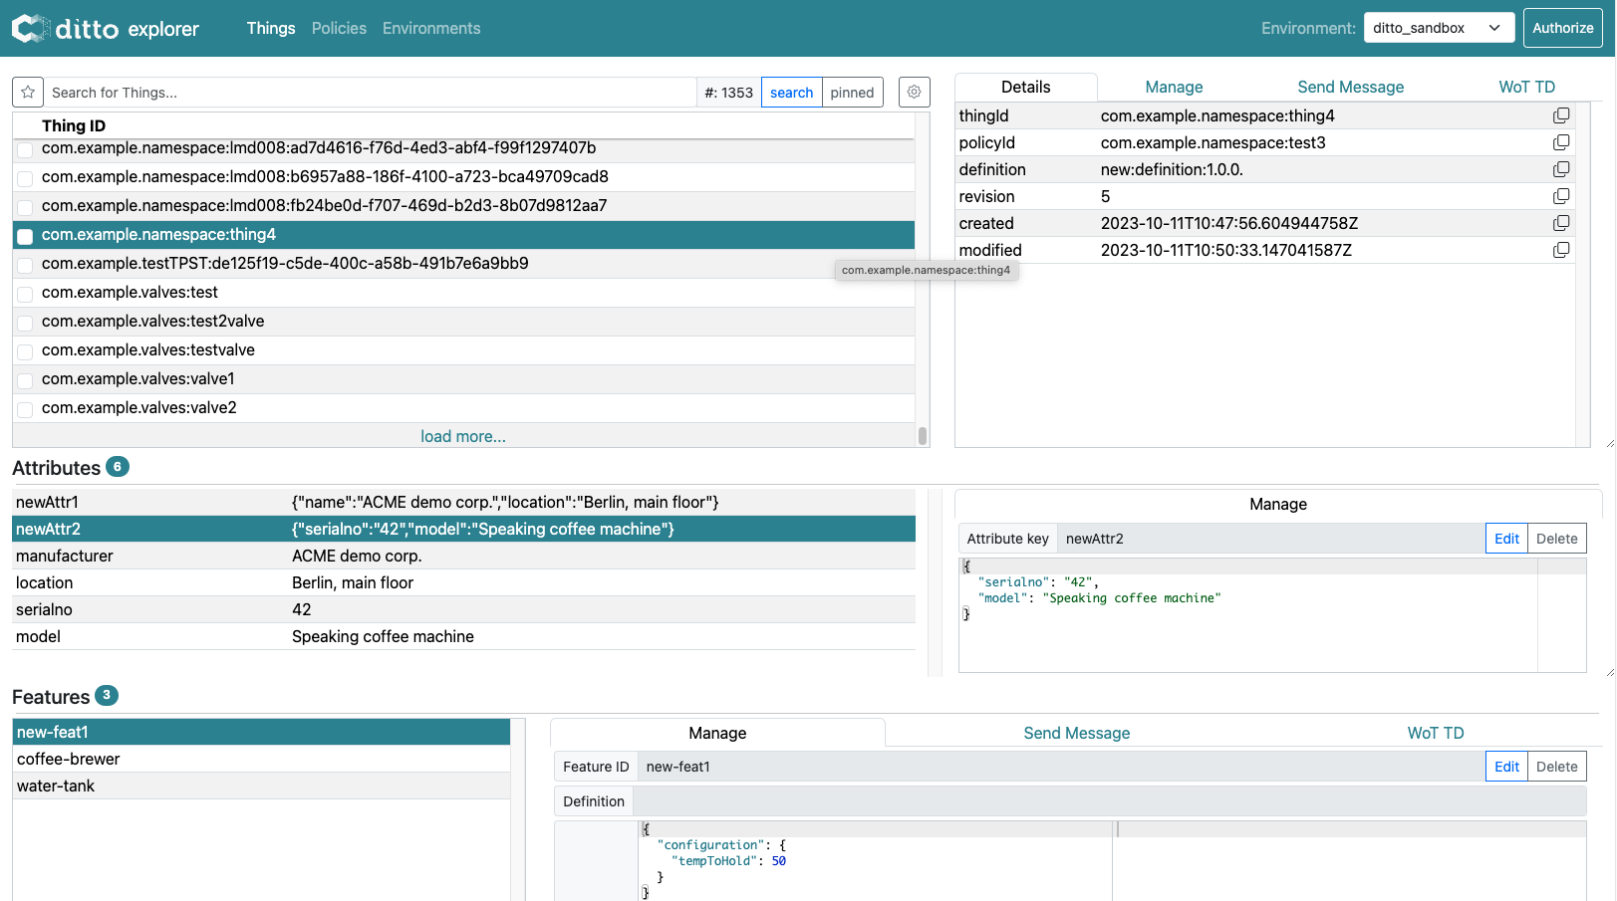Open the WoT TD tab in features
The height and width of the screenshot is (901, 1617).
point(1435,733)
